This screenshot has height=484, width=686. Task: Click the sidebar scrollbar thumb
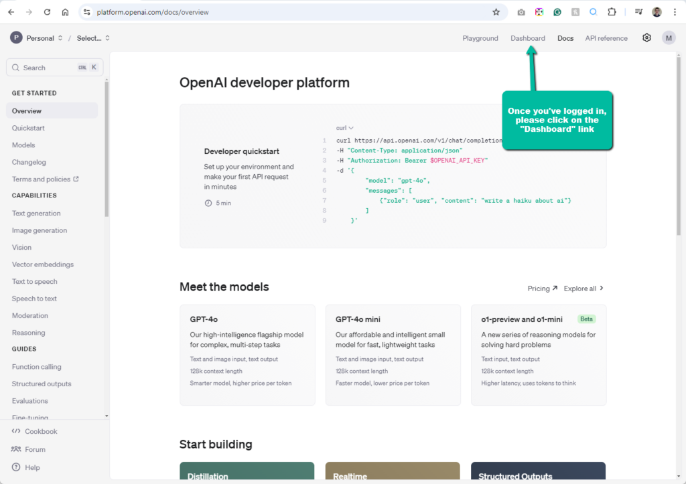107,149
